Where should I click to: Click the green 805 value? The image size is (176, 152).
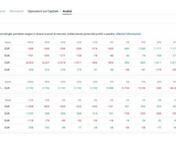coord(143,63)
